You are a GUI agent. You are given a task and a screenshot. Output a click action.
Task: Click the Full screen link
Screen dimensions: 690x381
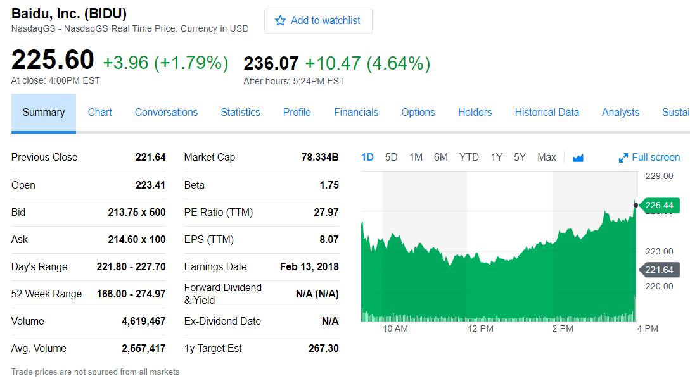[x=656, y=157]
